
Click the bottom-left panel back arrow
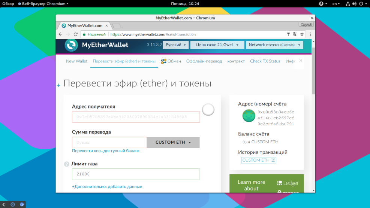coord(4,205)
